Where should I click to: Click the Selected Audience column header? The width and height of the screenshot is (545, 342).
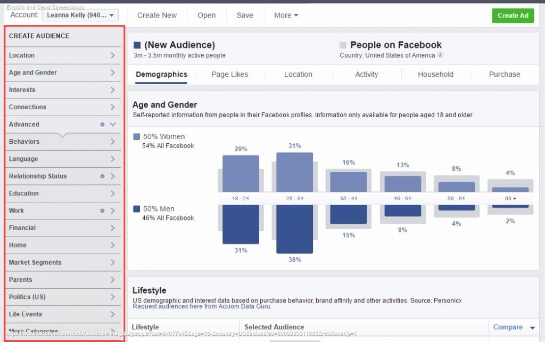pyautogui.click(x=274, y=327)
